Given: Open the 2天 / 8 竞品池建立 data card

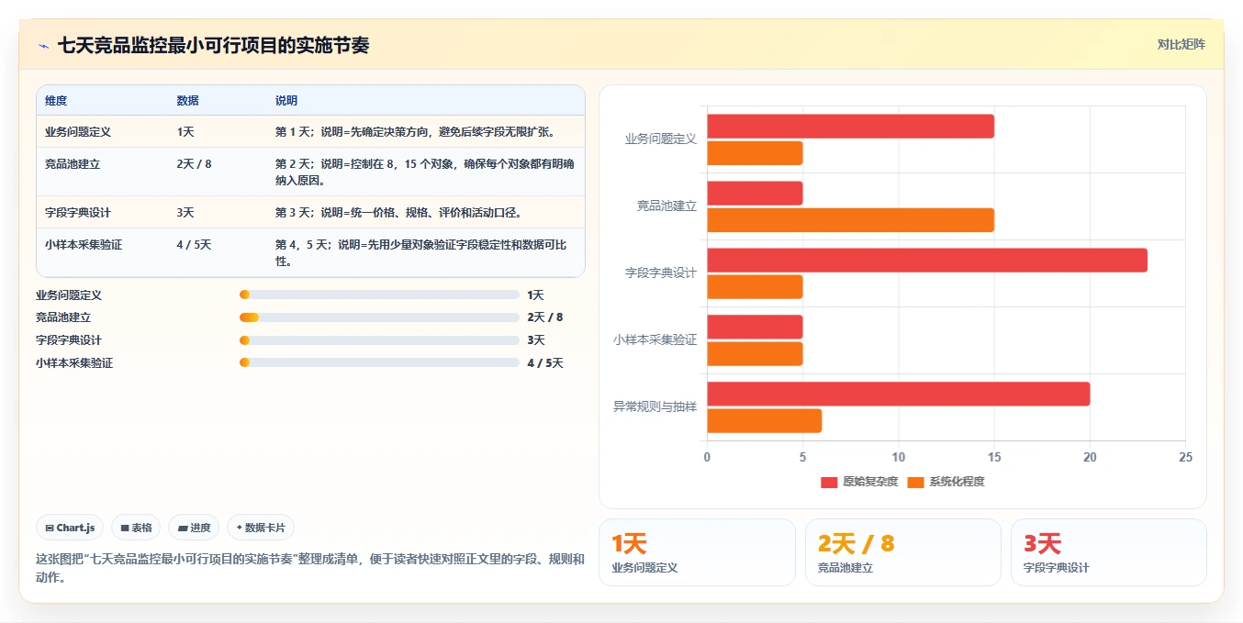Looking at the screenshot, I should point(903,552).
